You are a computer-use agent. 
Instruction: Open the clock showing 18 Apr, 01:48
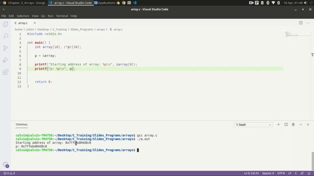[293, 3]
